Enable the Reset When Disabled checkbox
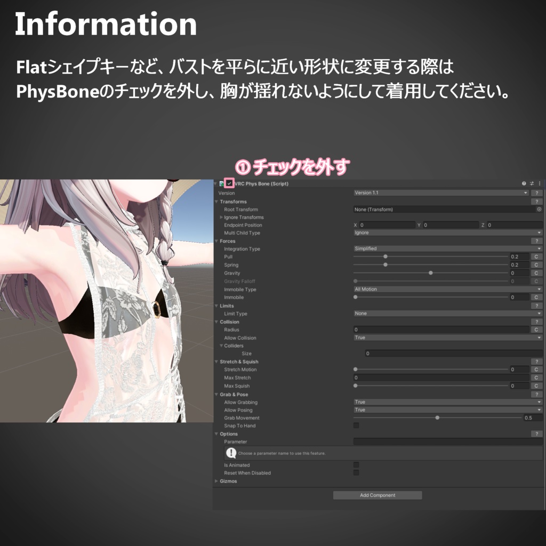 point(356,472)
